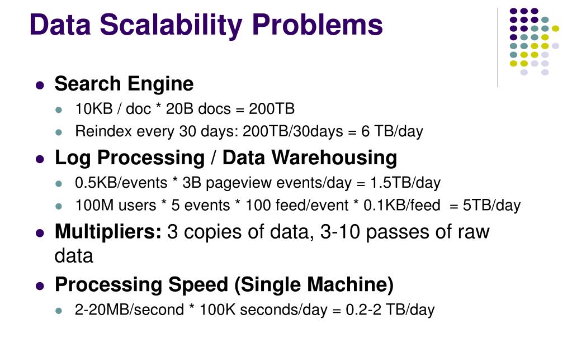Select the 2-20MB/second calculation line

click(x=254, y=310)
